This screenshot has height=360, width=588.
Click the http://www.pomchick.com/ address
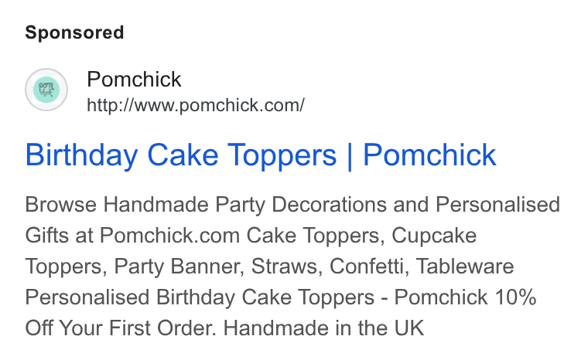(196, 105)
